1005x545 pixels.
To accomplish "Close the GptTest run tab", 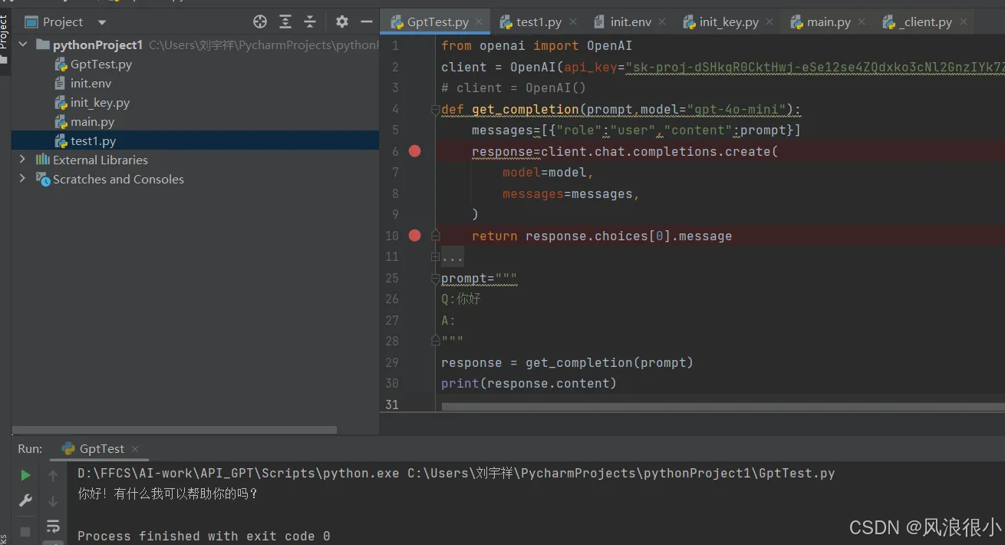I will point(135,448).
